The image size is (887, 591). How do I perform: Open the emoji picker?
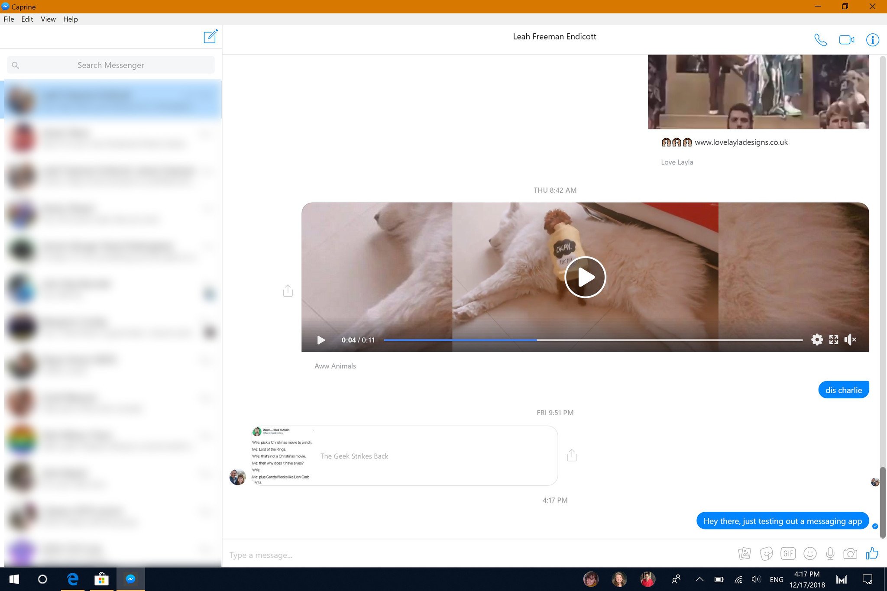(809, 554)
